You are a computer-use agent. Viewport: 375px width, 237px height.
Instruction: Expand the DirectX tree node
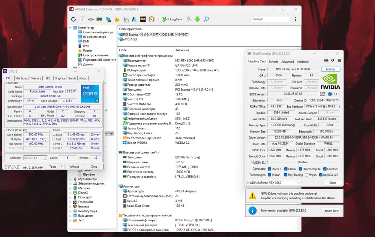click(x=70, y=193)
